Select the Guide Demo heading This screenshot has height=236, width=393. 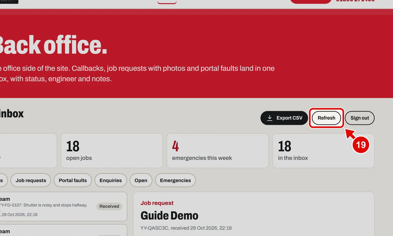(x=170, y=216)
